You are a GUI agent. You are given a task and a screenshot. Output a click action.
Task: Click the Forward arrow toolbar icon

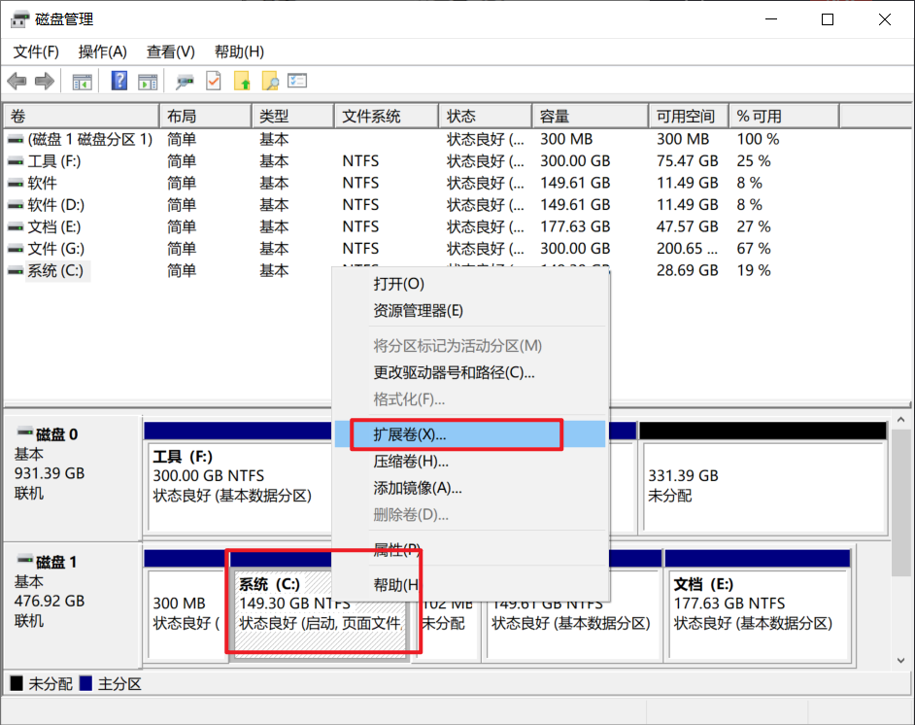pyautogui.click(x=44, y=82)
